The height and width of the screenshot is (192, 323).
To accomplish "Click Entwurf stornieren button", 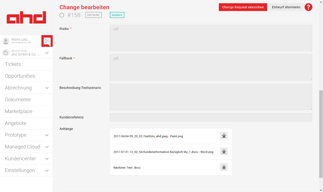I will [286, 7].
